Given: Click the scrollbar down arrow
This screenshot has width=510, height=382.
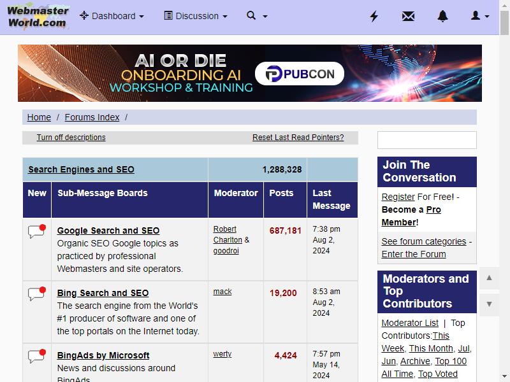Looking at the screenshot, I should 504,377.
